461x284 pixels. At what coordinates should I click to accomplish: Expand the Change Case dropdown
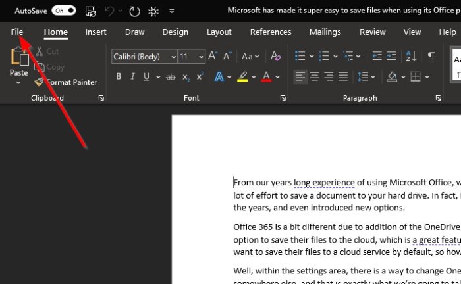click(250, 57)
